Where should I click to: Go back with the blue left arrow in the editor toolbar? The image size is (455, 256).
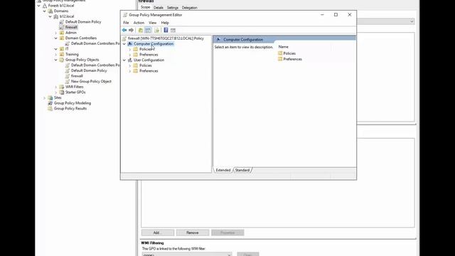click(124, 30)
